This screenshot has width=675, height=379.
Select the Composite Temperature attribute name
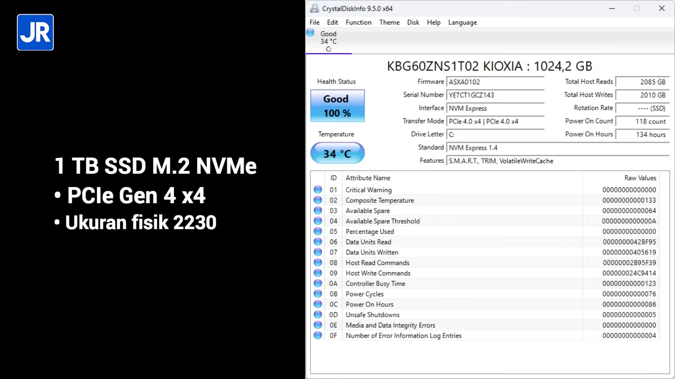coord(380,201)
